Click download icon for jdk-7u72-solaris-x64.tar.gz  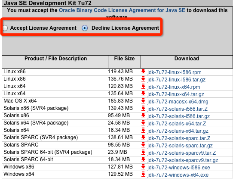[143, 130]
